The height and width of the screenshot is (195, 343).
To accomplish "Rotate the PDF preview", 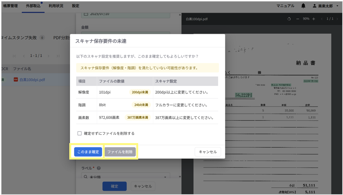I will point(289,19).
